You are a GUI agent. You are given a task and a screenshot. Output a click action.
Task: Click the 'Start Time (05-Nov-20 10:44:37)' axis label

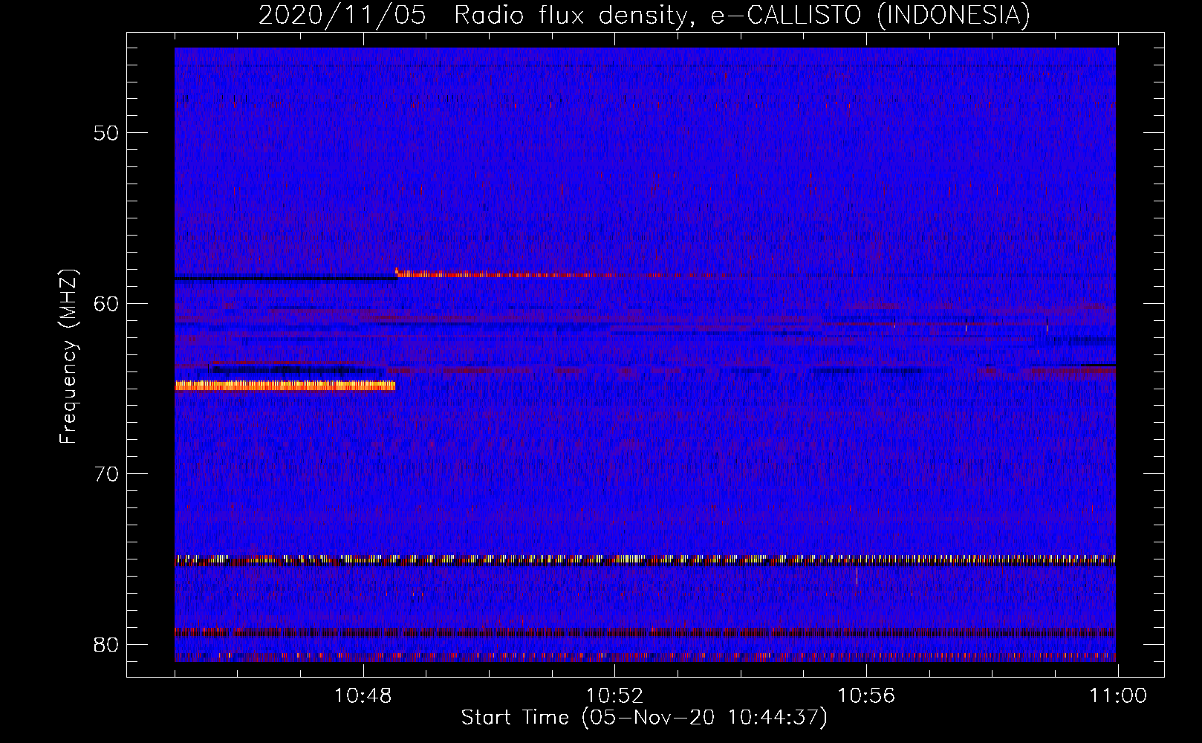[644, 718]
